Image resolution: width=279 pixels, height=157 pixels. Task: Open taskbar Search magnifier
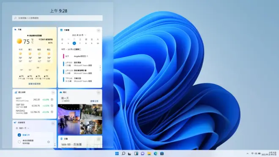(123, 154)
